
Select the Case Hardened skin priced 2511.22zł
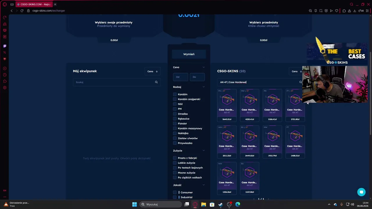(x=227, y=142)
